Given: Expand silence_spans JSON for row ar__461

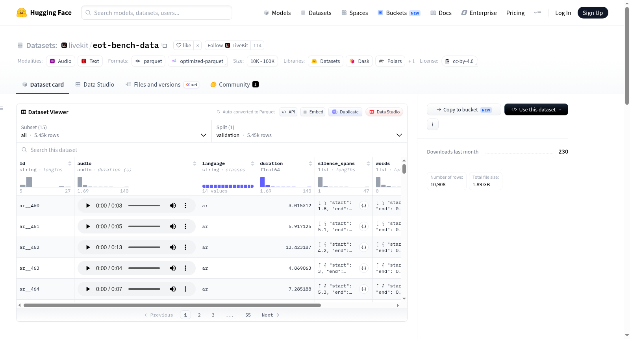Looking at the screenshot, I should click(364, 226).
